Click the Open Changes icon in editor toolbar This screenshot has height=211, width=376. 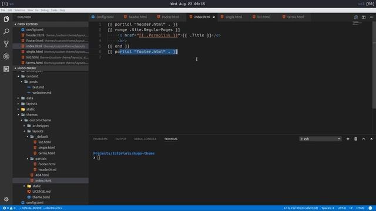click(x=355, y=17)
